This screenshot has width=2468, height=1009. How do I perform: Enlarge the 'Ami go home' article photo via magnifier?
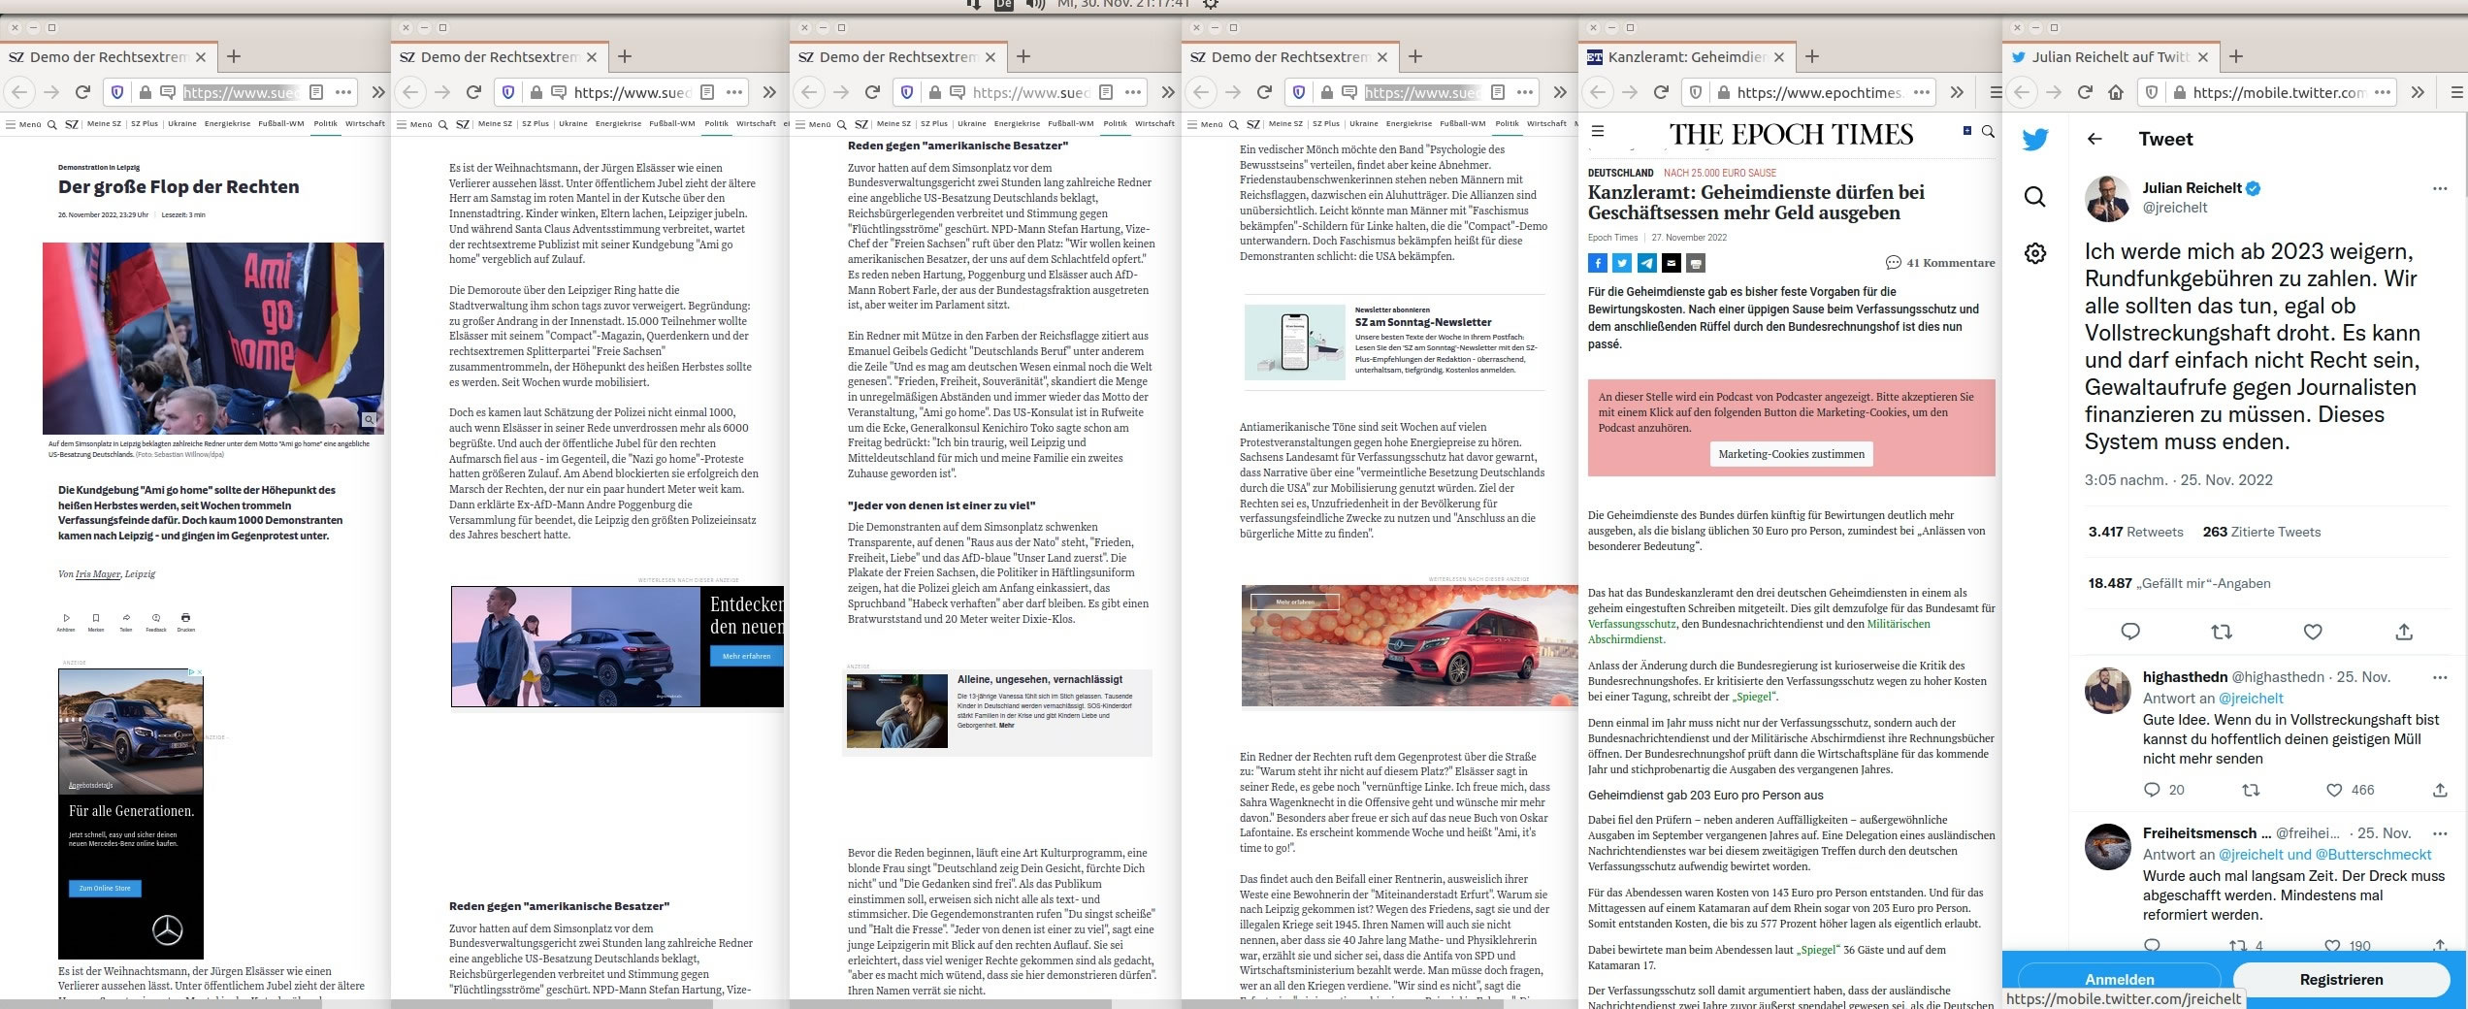click(x=370, y=420)
